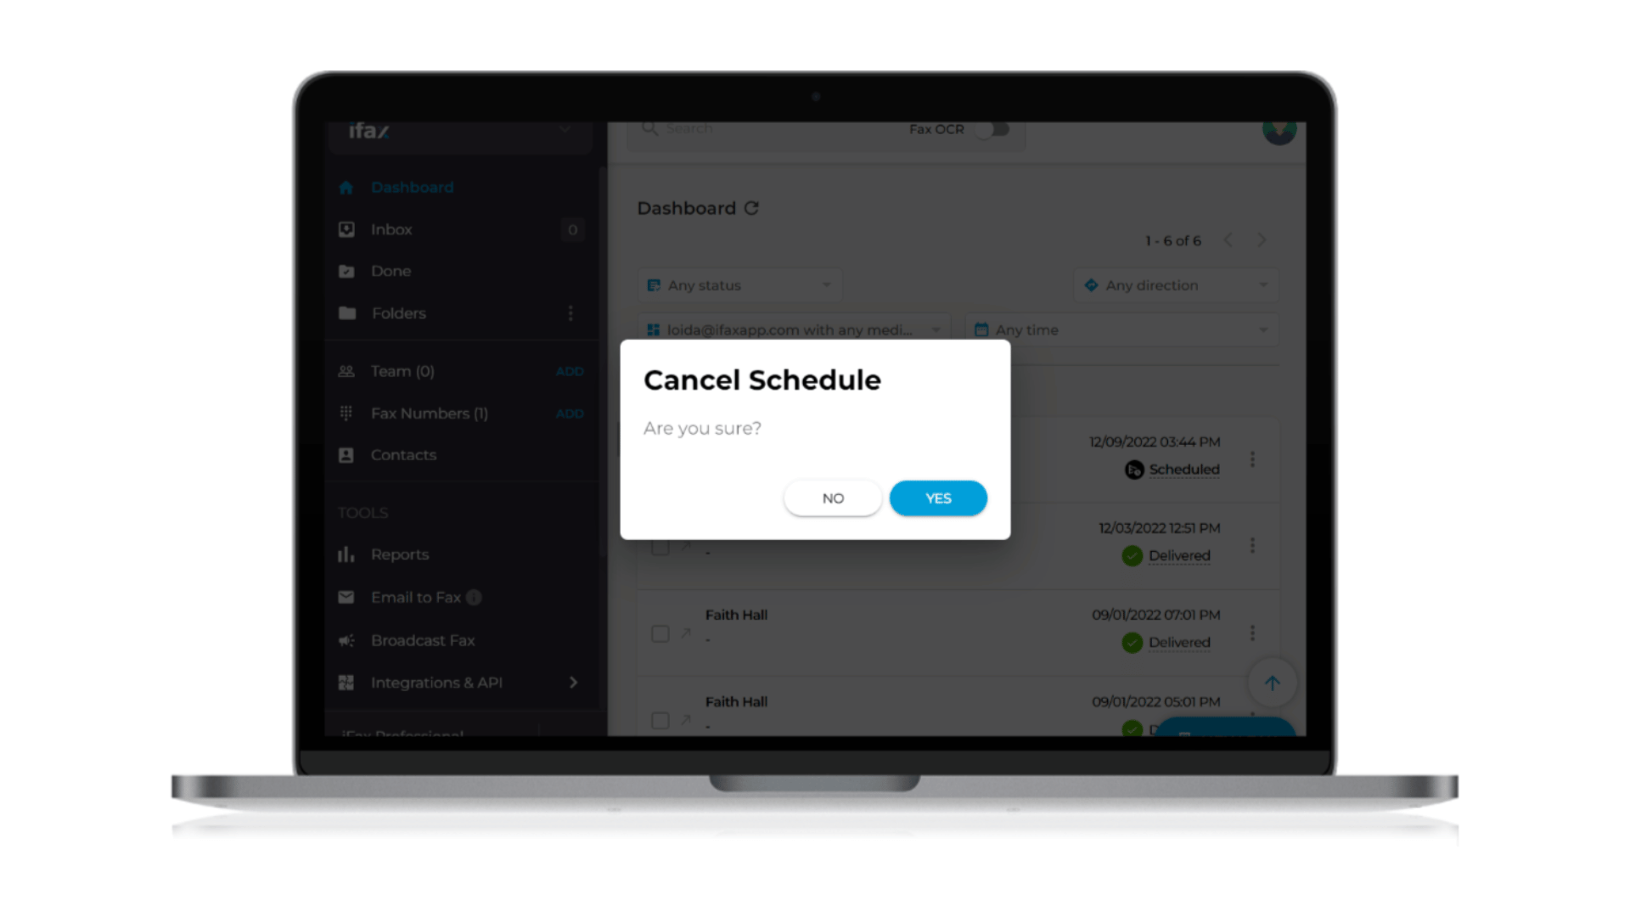Click the Team icon in sidebar

(x=346, y=370)
